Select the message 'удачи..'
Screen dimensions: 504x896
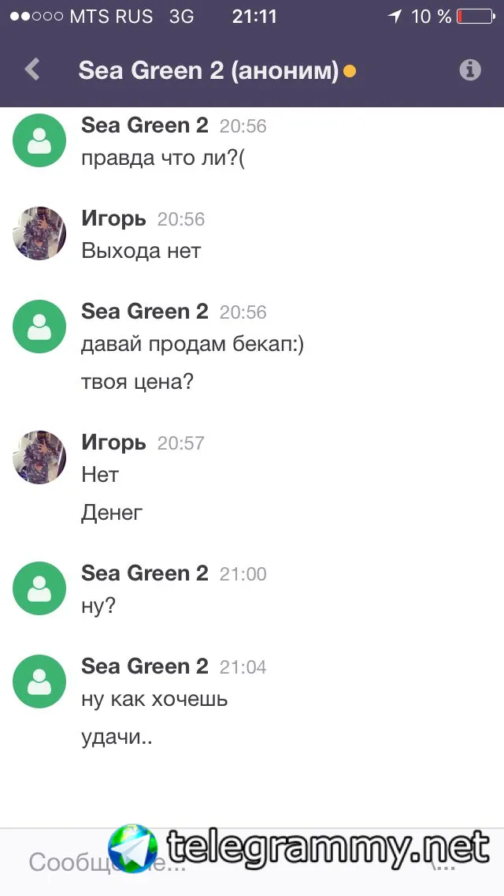[x=117, y=737]
